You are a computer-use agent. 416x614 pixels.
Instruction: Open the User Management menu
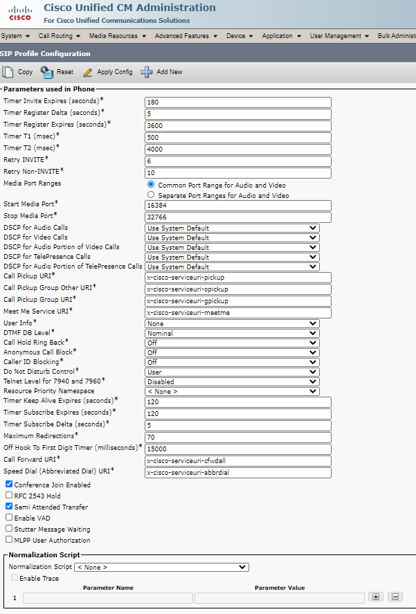pos(339,36)
